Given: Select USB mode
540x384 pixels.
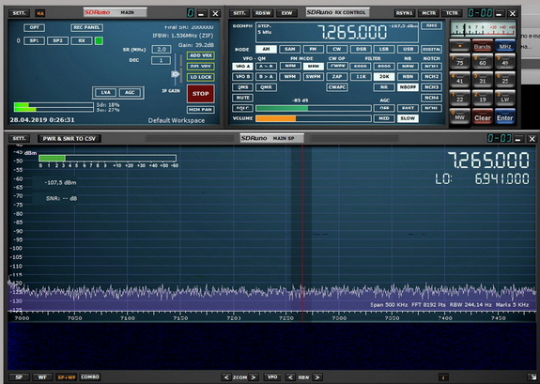Looking at the screenshot, I should [x=408, y=49].
